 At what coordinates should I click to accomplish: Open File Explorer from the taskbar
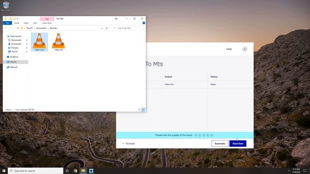(x=83, y=171)
